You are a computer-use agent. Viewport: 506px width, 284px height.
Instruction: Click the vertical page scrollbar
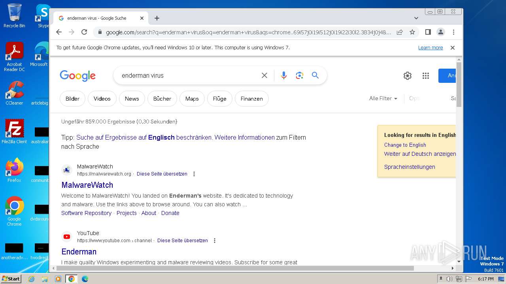[x=459, y=85]
